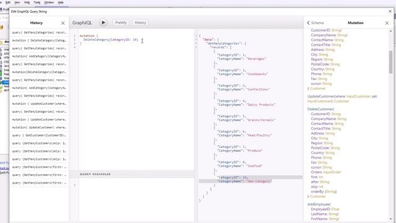
Task: Select the "Produce" value in the results
Action: point(254,151)
